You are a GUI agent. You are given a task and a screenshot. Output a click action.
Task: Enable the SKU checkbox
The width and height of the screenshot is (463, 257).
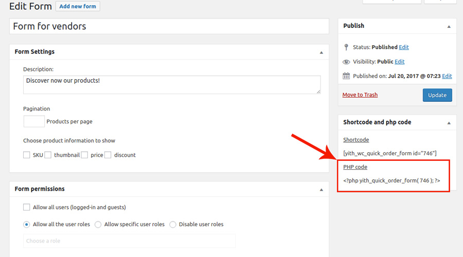(x=27, y=155)
